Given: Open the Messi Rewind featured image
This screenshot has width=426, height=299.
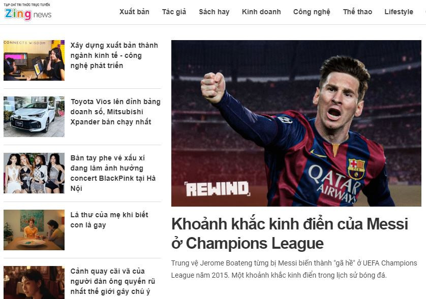Looking at the screenshot, I should click(x=296, y=123).
